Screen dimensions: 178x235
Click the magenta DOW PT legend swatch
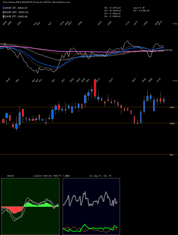4,17
